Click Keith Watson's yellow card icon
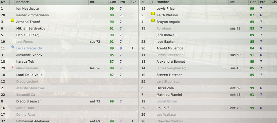 click(x=153, y=14)
